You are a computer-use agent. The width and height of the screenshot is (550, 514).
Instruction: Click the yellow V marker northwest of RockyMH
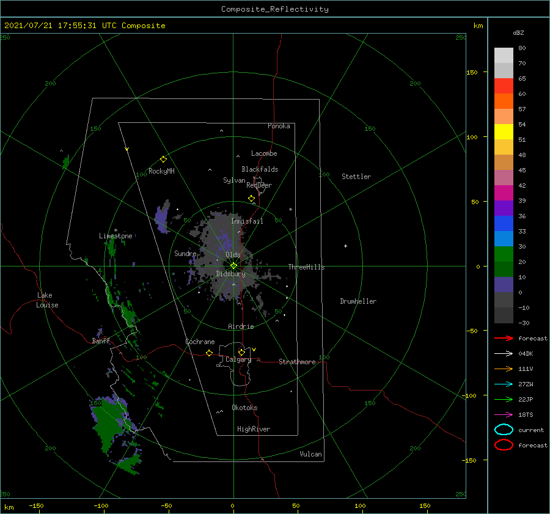[127, 149]
